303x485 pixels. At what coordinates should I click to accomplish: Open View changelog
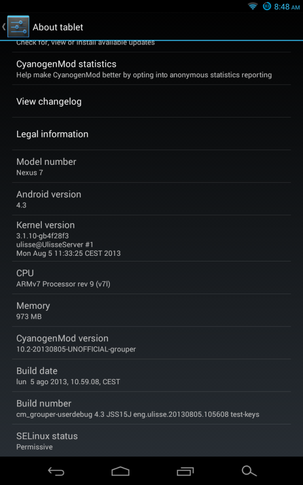[151, 101]
